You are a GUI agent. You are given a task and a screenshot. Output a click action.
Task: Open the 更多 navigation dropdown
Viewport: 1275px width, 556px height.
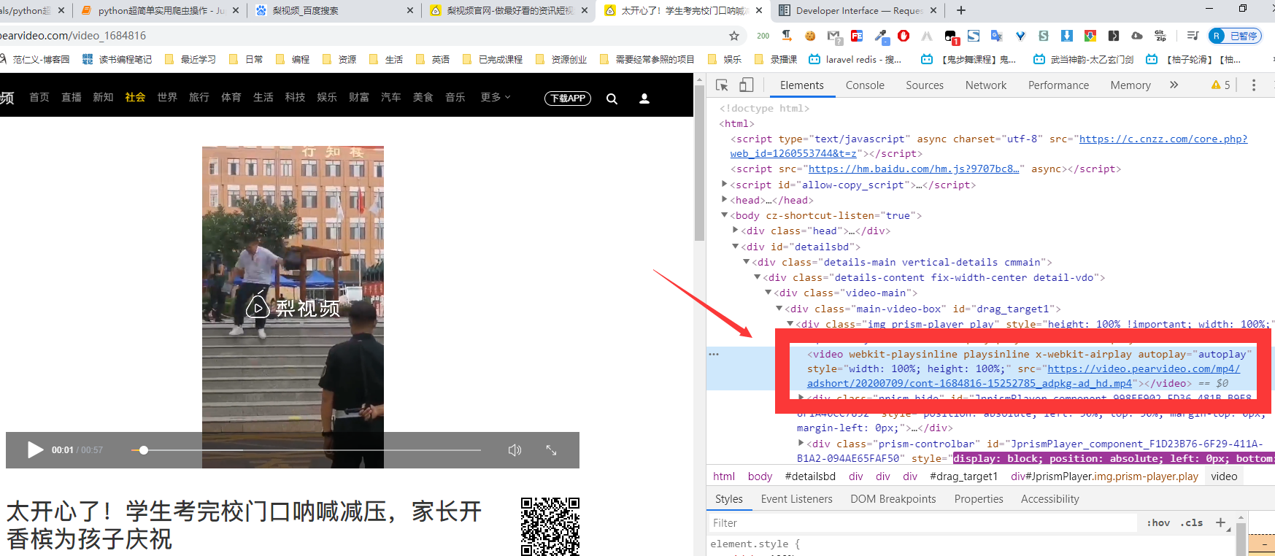496,97
